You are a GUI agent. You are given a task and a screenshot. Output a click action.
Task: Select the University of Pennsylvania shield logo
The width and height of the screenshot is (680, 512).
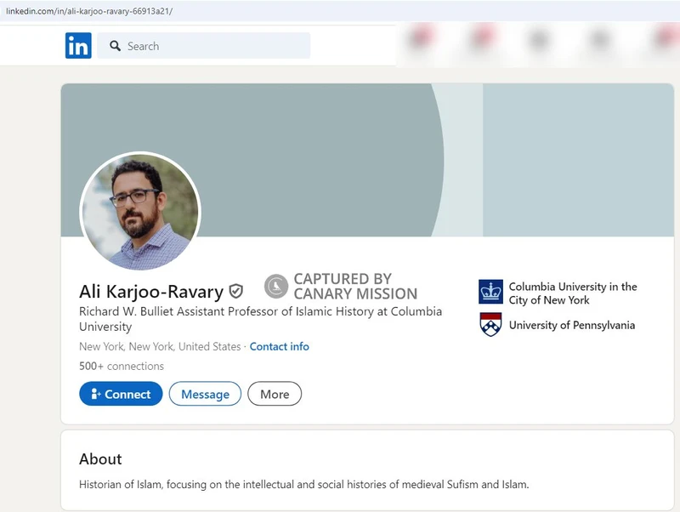(490, 325)
